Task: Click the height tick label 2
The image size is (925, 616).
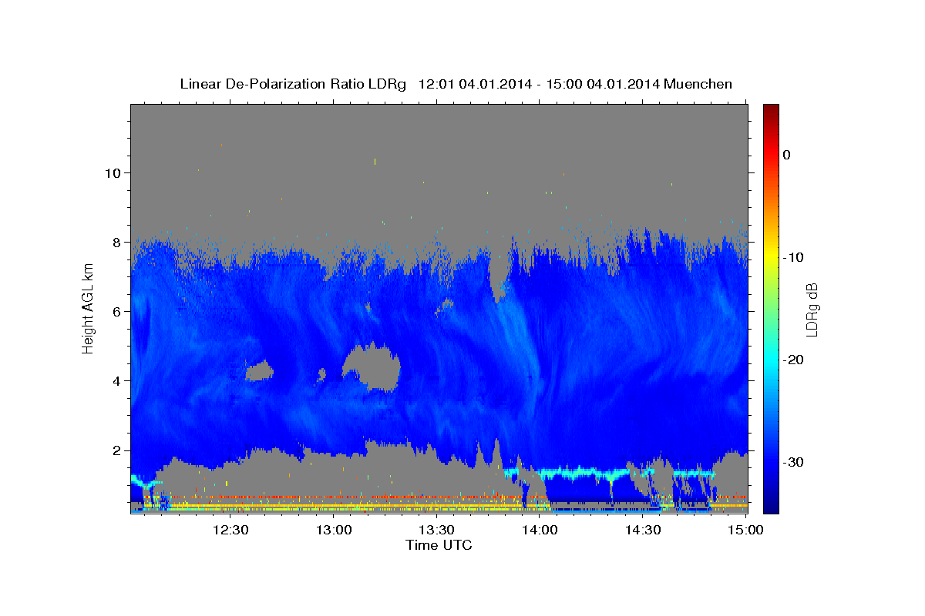Action: pyautogui.click(x=116, y=450)
